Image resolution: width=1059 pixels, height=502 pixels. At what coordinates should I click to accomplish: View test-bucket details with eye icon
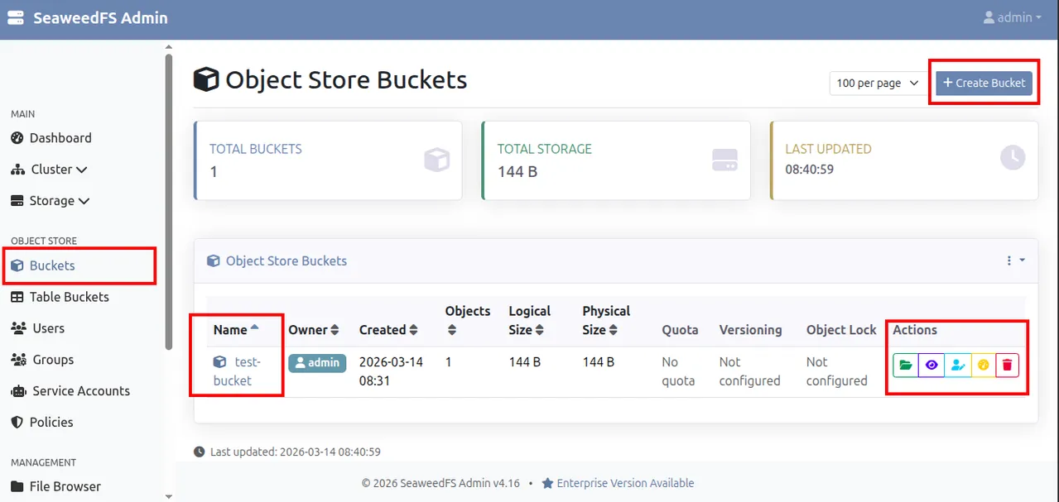point(931,365)
